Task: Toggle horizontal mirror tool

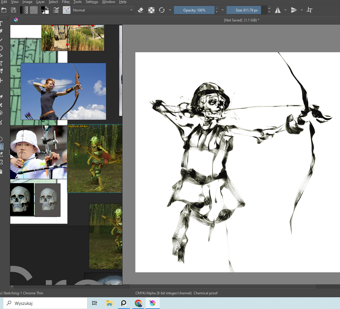Action: tap(278, 10)
